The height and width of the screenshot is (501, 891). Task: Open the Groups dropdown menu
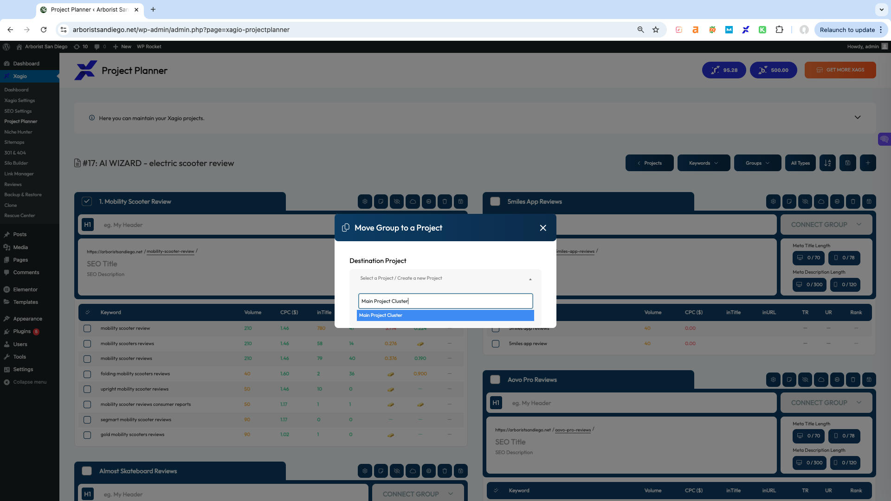point(757,163)
